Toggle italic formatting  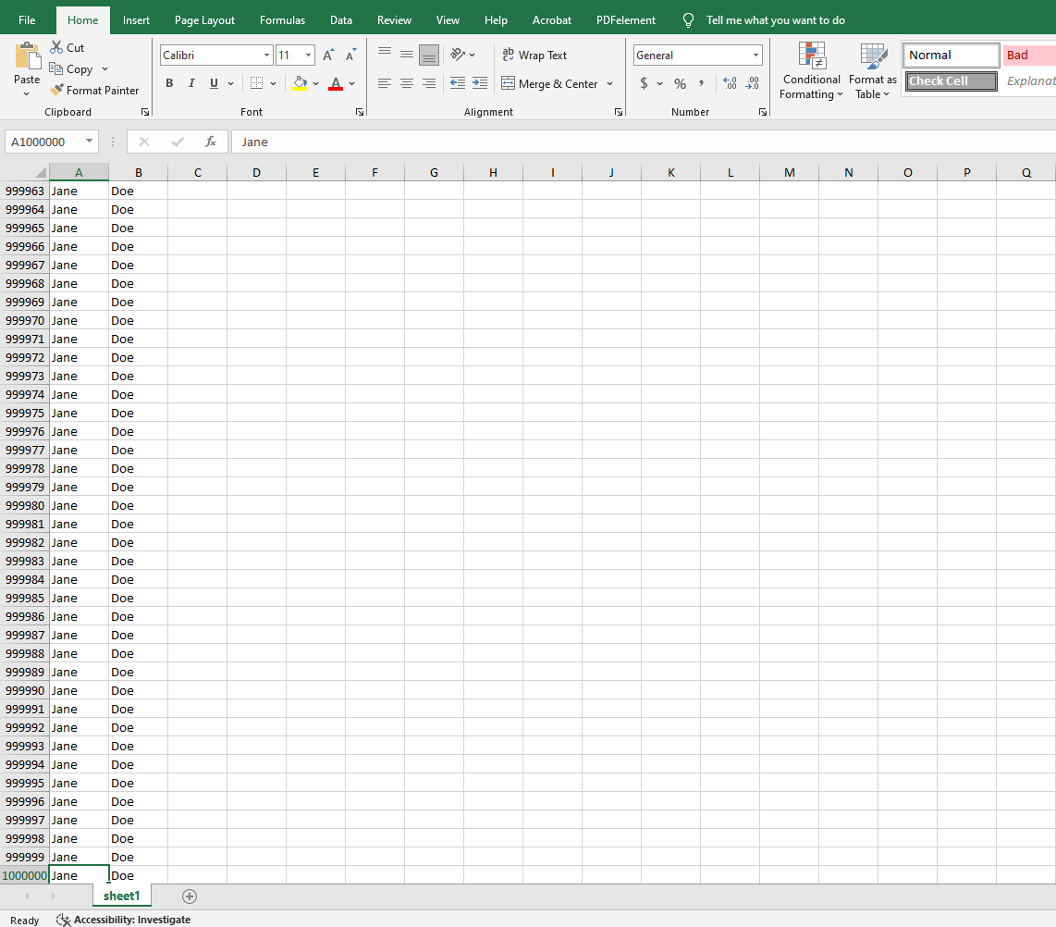click(x=191, y=83)
